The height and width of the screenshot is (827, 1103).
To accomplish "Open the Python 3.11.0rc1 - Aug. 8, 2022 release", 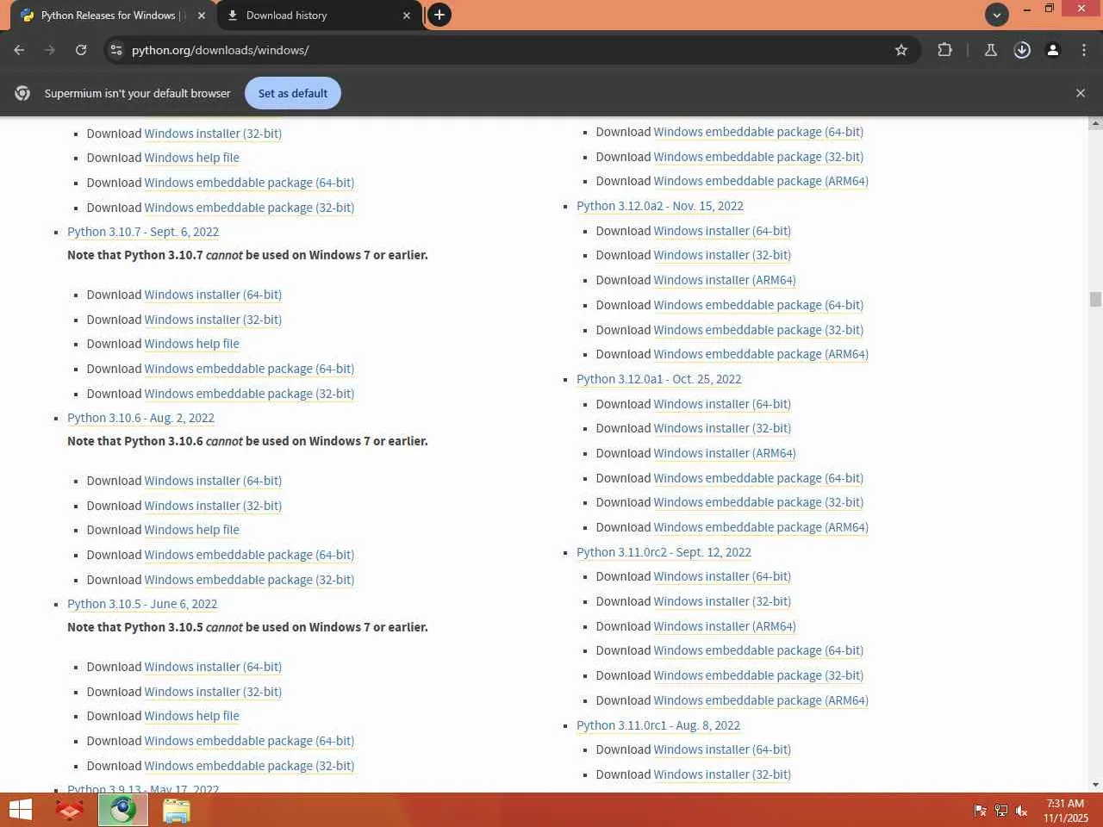I will 658,725.
